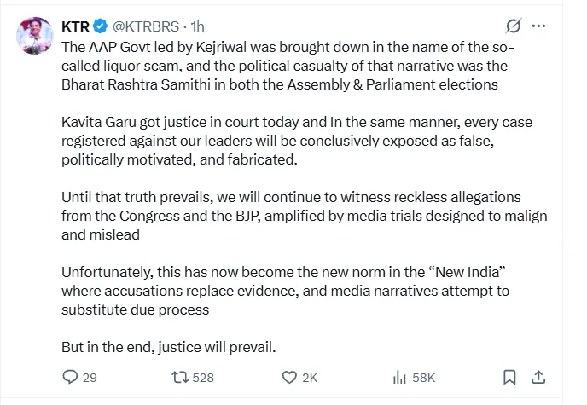
Task: Click the 29 replies count
Action: tap(90, 377)
